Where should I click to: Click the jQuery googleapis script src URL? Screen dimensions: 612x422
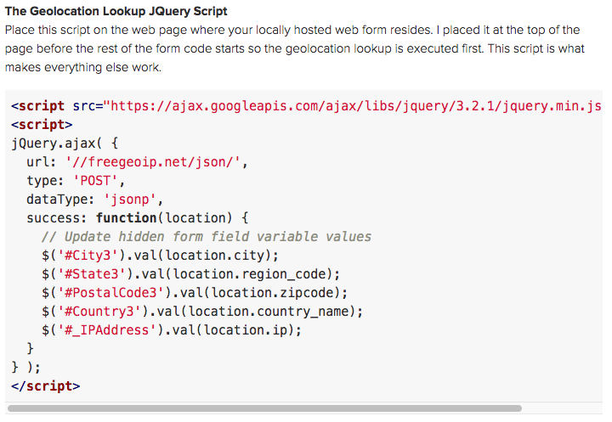(354, 105)
